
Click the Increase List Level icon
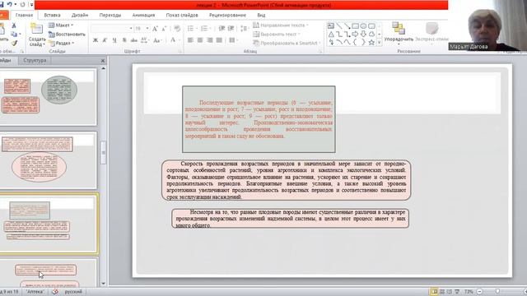(x=231, y=29)
